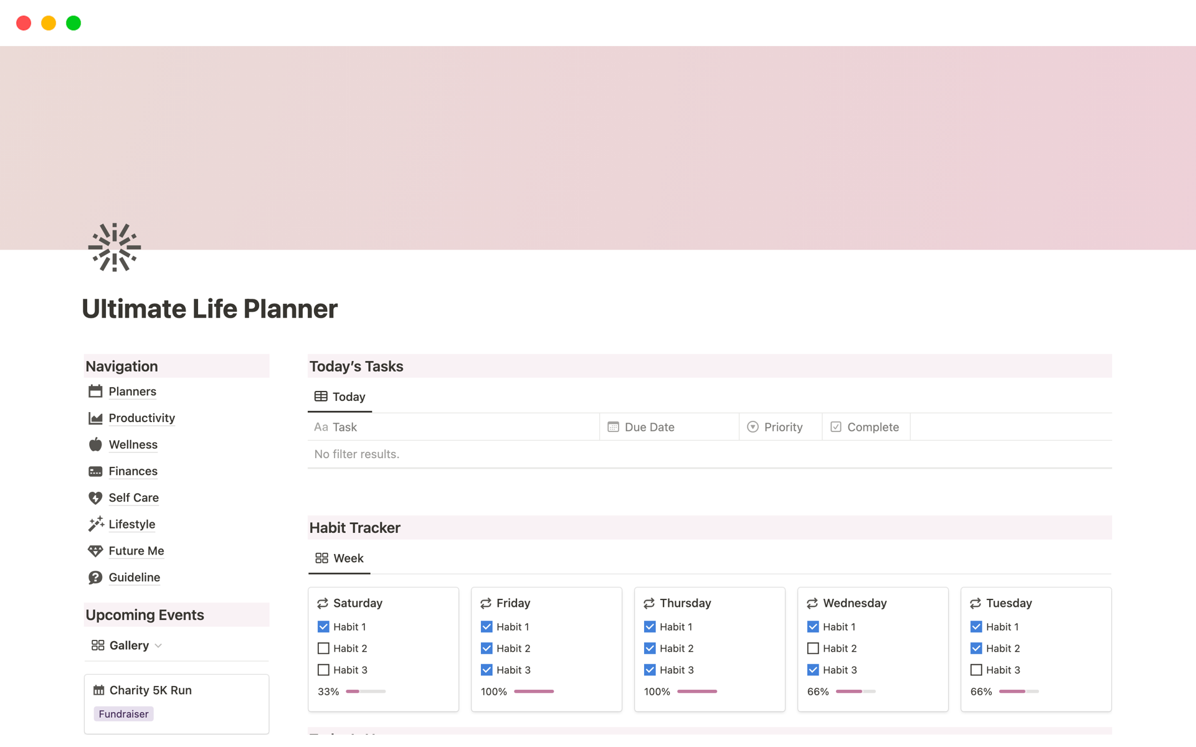1196x747 pixels.
Task: Click the heart icon beside Self Care
Action: 95,498
